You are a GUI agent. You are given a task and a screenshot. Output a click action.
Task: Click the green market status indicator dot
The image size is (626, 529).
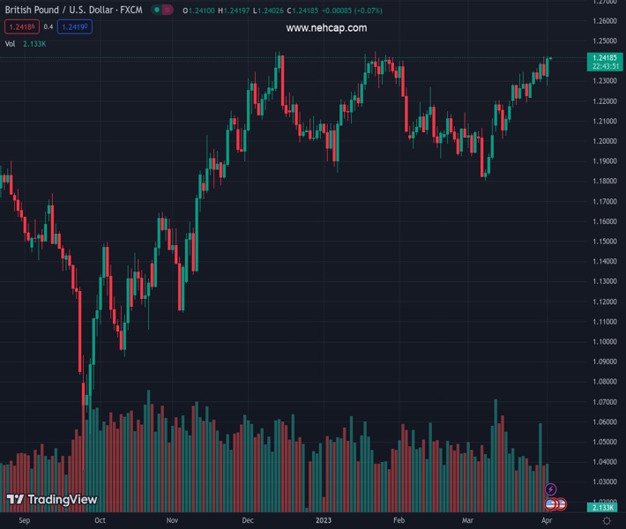[x=156, y=10]
